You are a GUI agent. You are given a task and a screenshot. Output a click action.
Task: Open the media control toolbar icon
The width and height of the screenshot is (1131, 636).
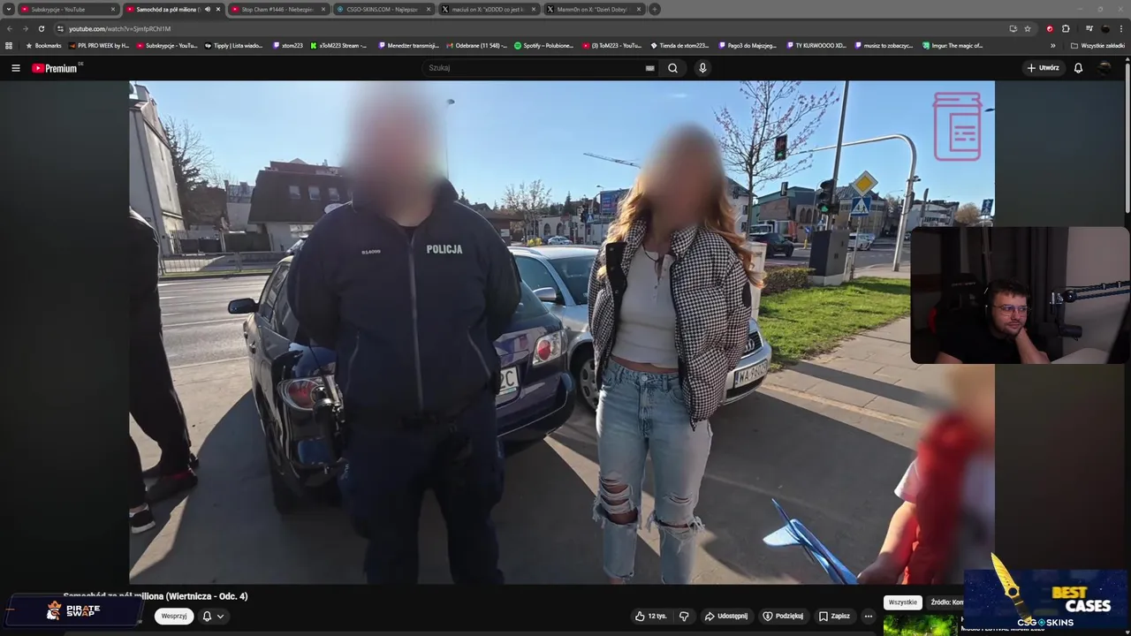tap(1089, 28)
